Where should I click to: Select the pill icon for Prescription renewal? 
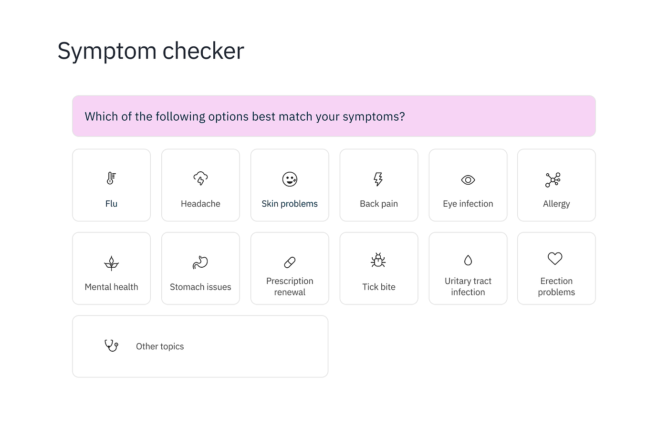click(290, 262)
